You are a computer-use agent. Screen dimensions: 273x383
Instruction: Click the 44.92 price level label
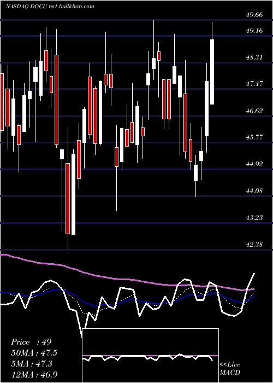(x=254, y=164)
